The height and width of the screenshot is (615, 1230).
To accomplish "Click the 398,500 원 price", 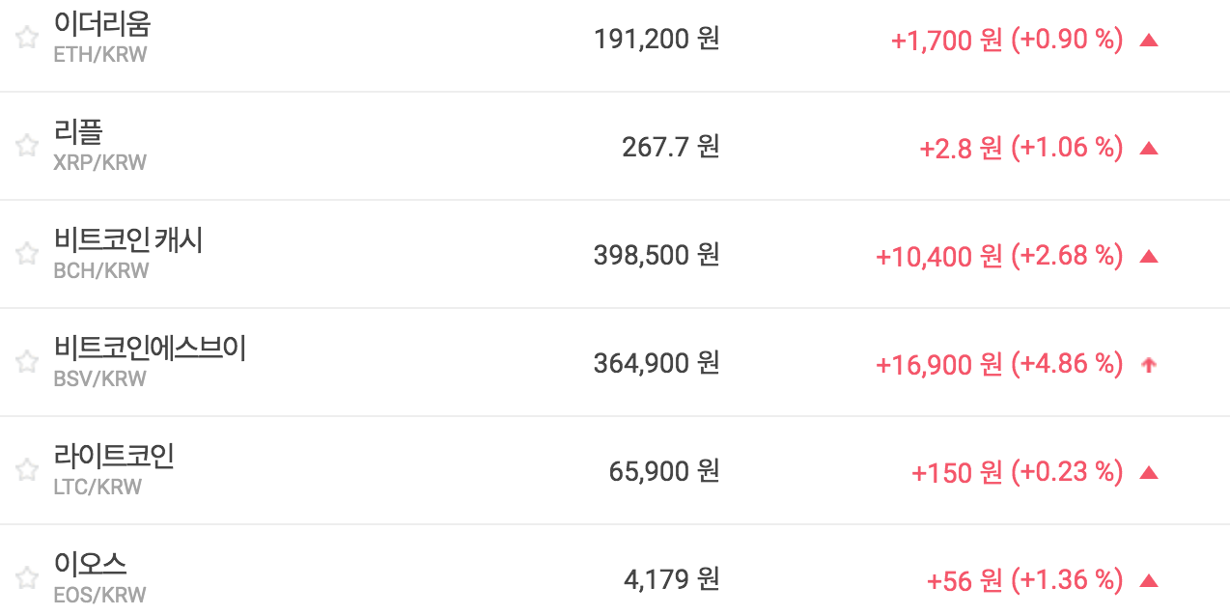I will coord(657,256).
